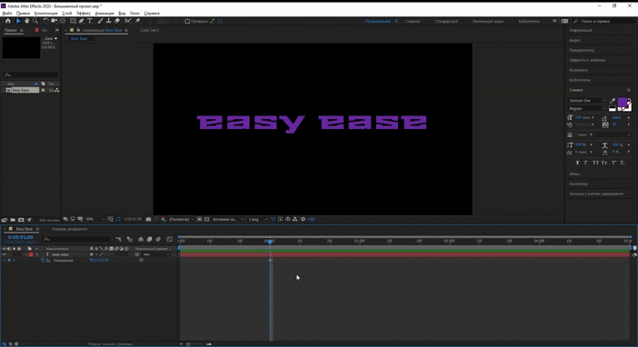
Task: Select the Type (T) tool
Action: coord(90,21)
